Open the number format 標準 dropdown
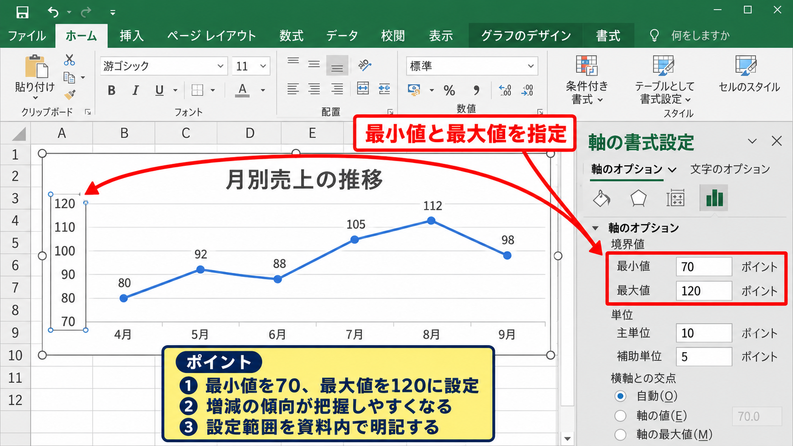 click(x=531, y=66)
